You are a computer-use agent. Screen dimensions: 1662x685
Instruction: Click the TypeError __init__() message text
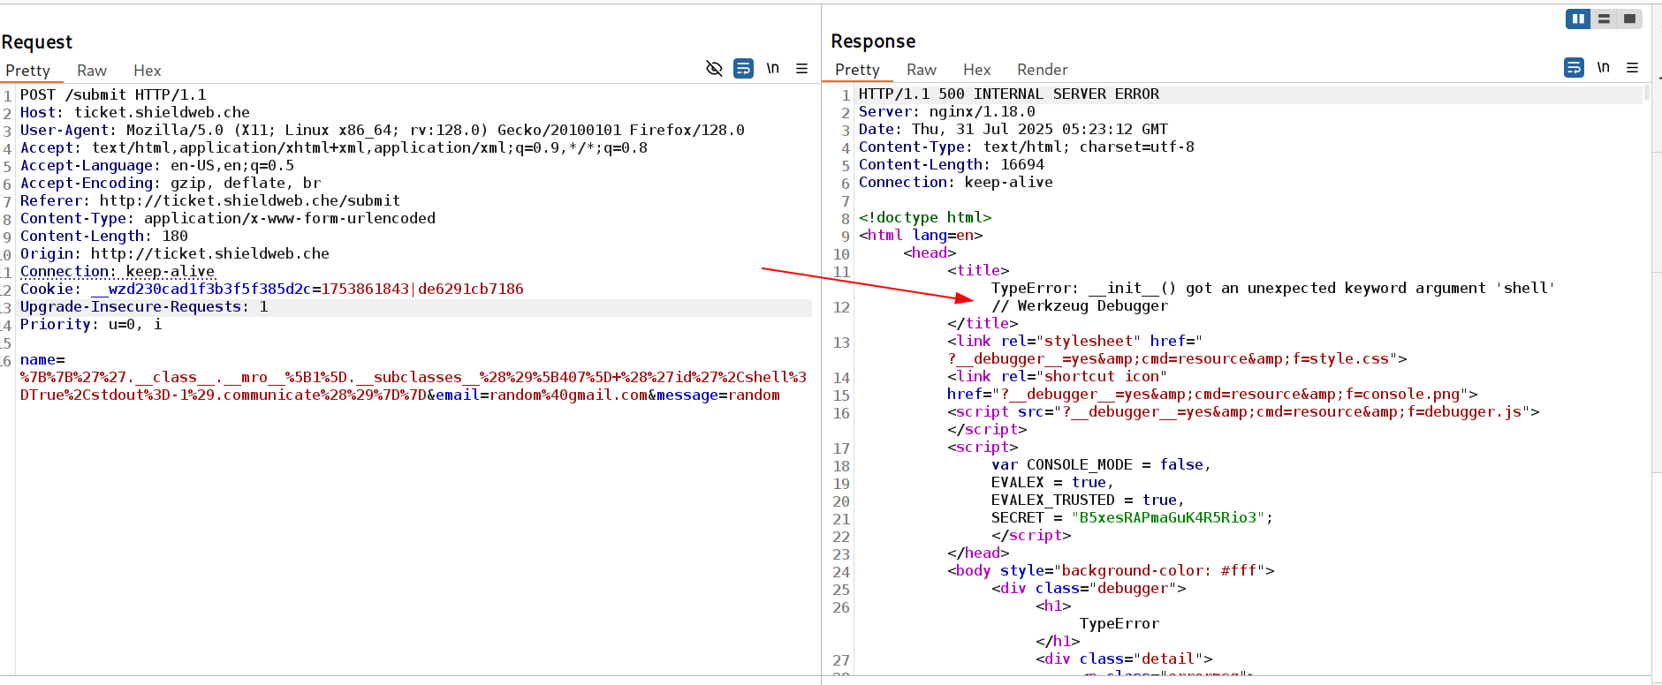1273,289
